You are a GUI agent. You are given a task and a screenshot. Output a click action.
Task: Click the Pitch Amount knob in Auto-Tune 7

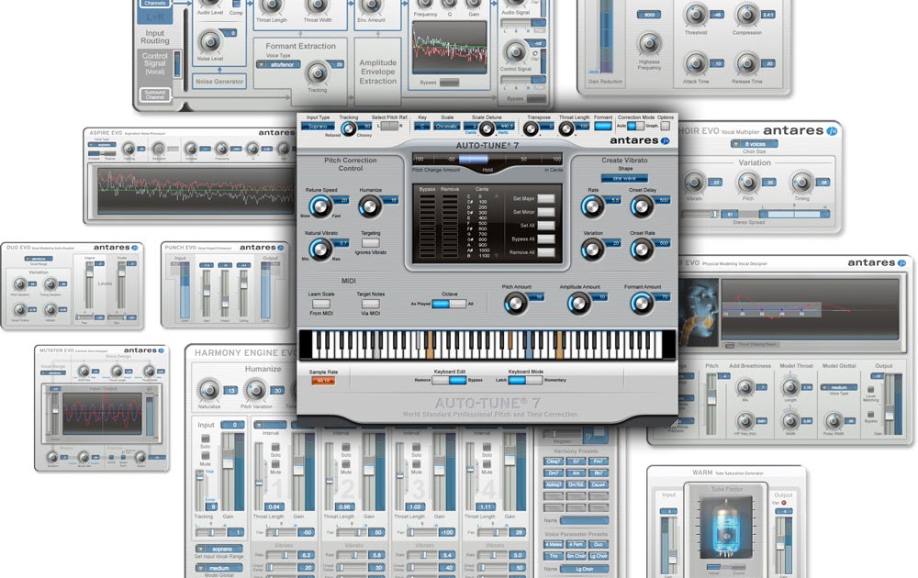[x=515, y=303]
